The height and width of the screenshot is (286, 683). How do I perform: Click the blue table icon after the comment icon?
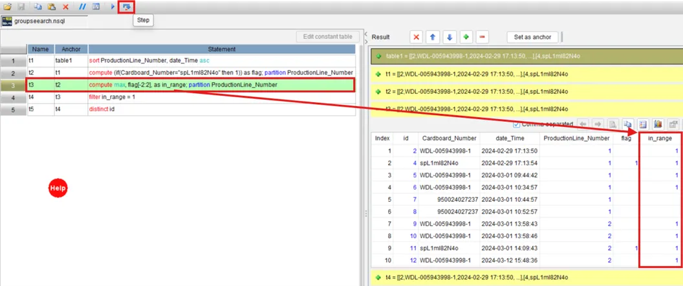tap(96, 6)
